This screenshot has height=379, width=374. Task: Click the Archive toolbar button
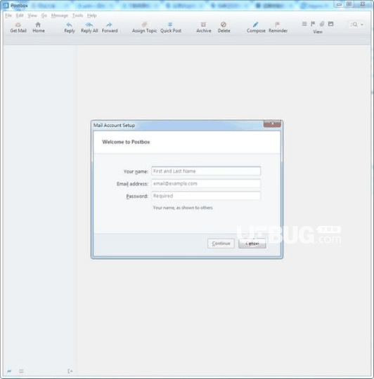(204, 27)
